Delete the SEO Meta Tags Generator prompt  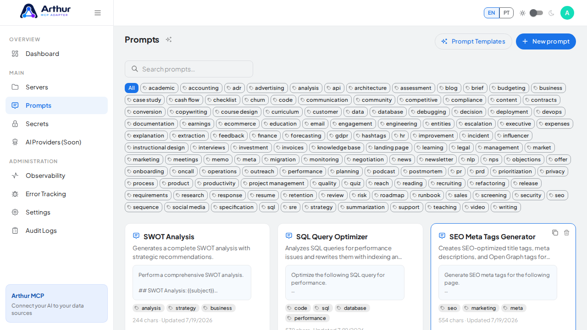click(566, 233)
